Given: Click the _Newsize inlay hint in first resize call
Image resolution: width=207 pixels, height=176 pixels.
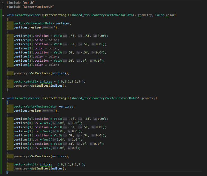Looking at the screenshot, I should [x=48, y=27].
